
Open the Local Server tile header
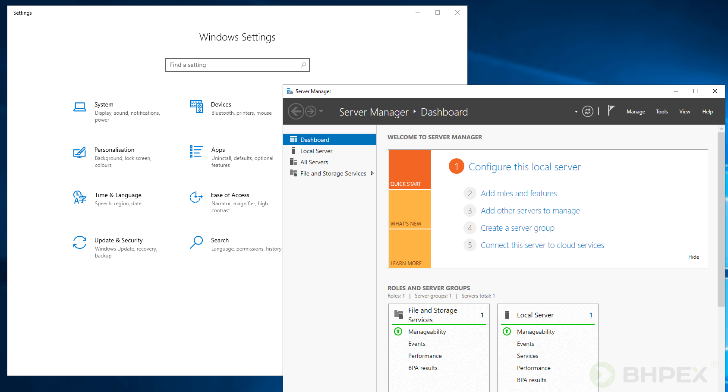[x=548, y=315]
